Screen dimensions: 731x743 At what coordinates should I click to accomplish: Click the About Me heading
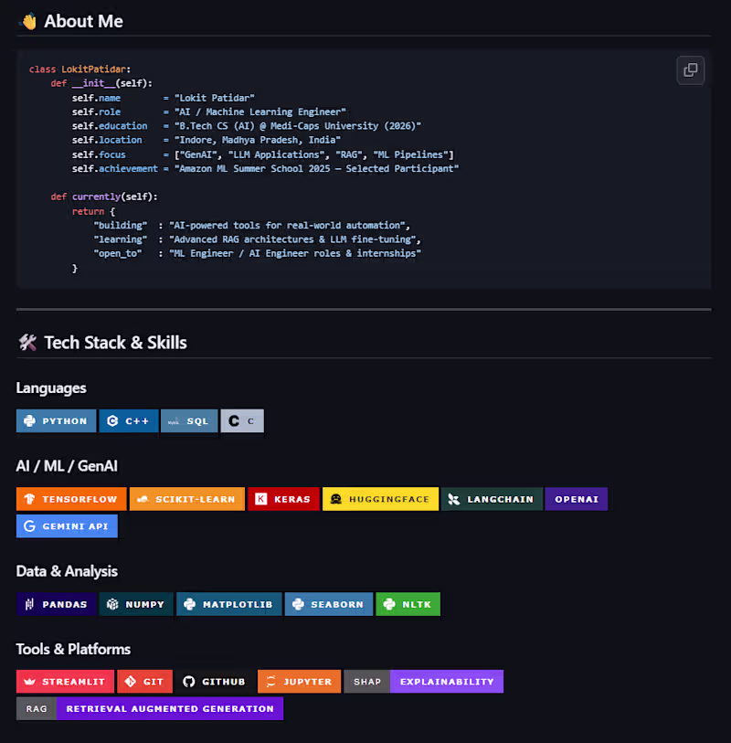[x=70, y=21]
